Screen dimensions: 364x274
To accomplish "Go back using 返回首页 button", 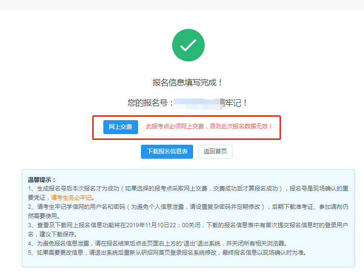I will click(x=215, y=151).
